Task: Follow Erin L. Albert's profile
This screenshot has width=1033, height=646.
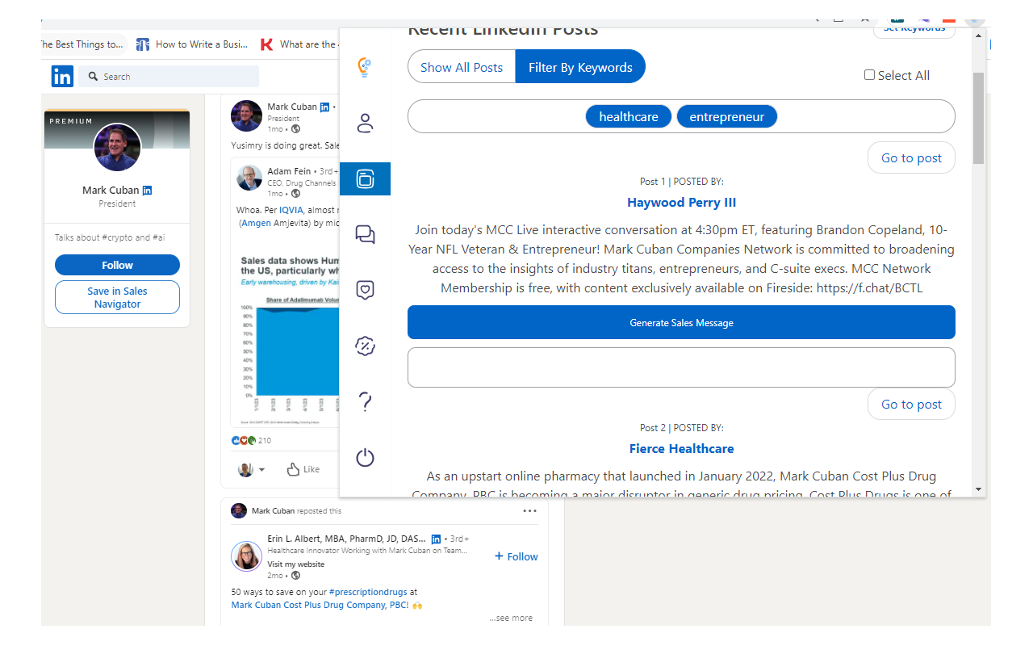Action: coord(516,556)
